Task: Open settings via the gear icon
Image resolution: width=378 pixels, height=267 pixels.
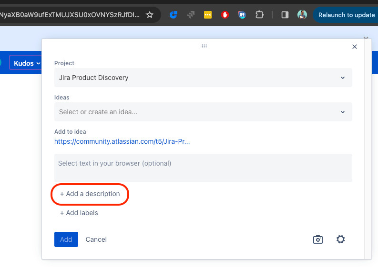Action: coord(340,239)
